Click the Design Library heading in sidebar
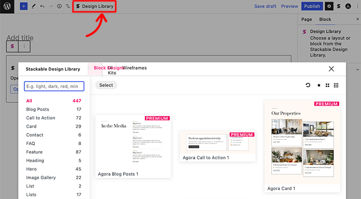The height and width of the screenshot is (199, 361). 325,31
